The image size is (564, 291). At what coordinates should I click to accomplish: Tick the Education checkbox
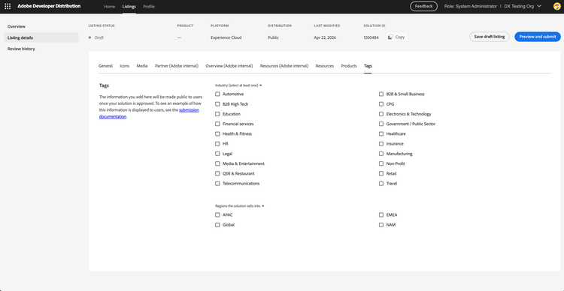coord(217,114)
